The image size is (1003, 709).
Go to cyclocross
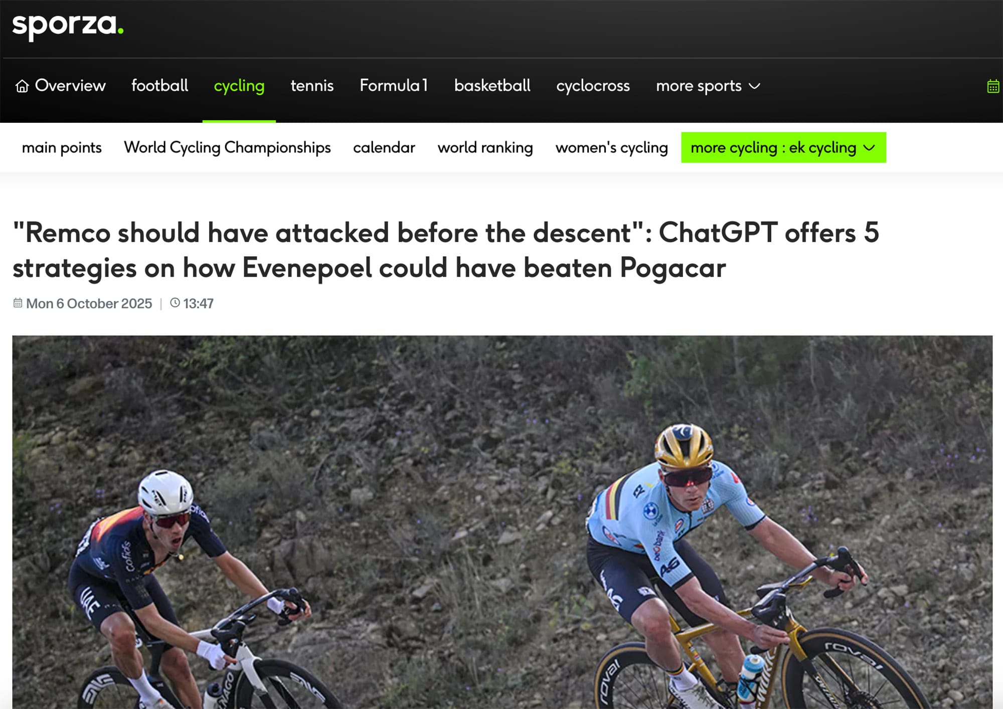pyautogui.click(x=593, y=86)
